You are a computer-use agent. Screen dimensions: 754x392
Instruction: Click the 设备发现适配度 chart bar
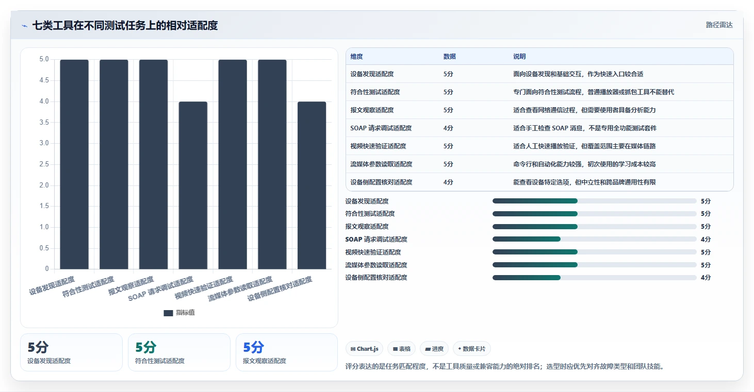pyautogui.click(x=74, y=164)
